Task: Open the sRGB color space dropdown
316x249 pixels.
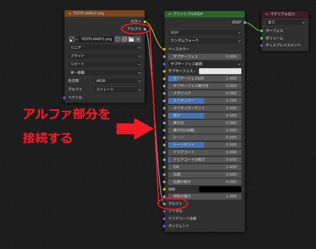Action: [117, 81]
